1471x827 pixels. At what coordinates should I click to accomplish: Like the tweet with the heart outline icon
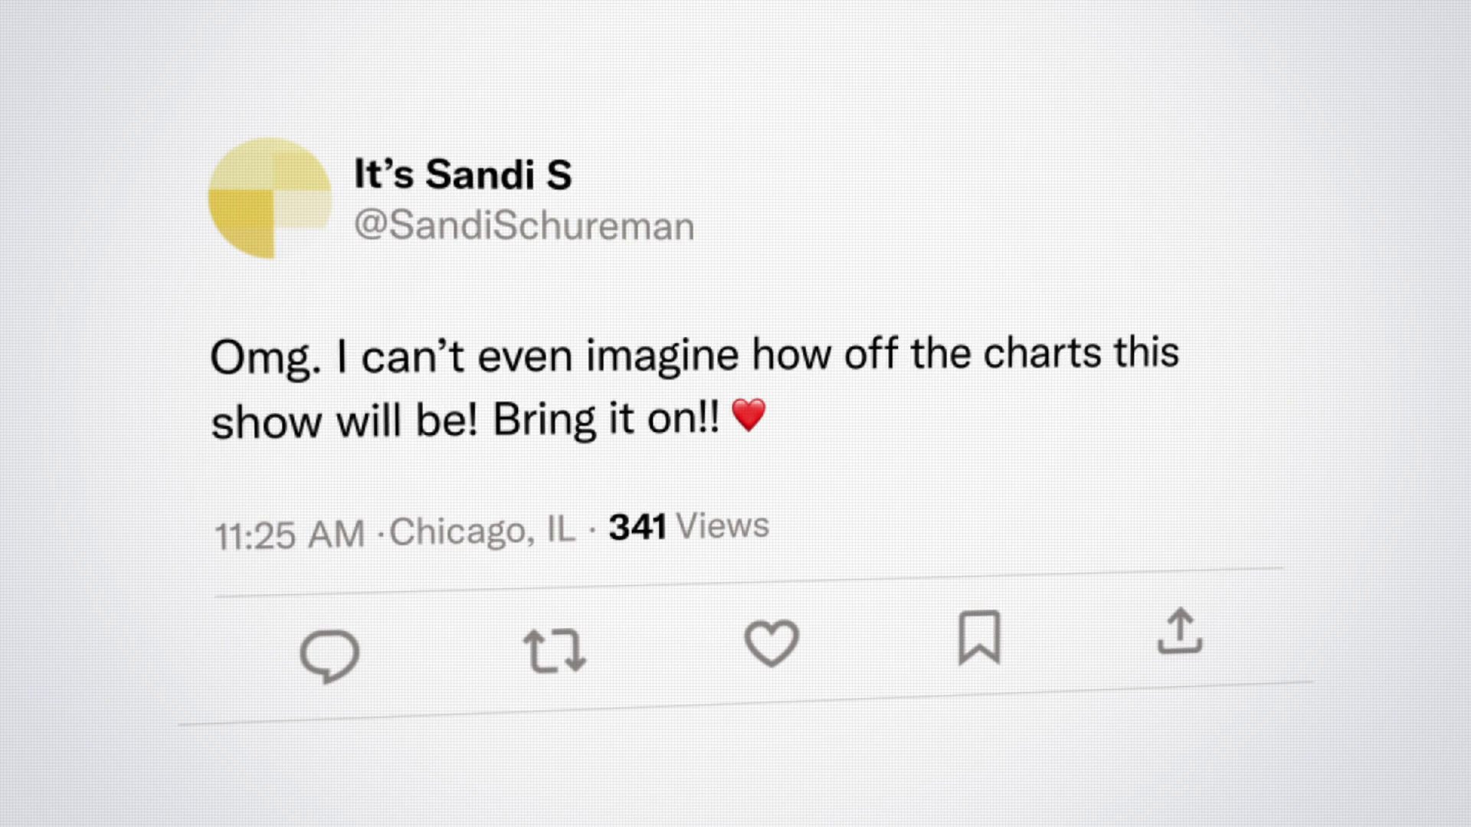point(772,642)
